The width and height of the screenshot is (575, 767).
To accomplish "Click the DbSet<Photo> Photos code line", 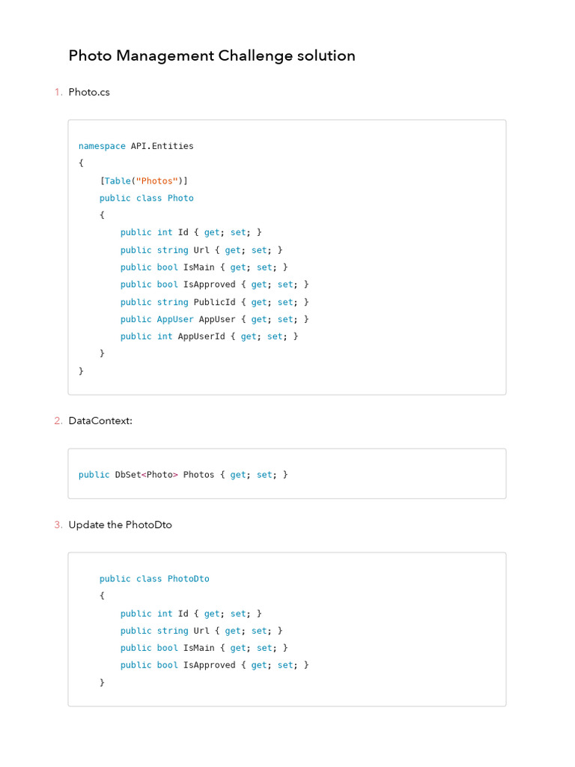I will pyautogui.click(x=183, y=475).
